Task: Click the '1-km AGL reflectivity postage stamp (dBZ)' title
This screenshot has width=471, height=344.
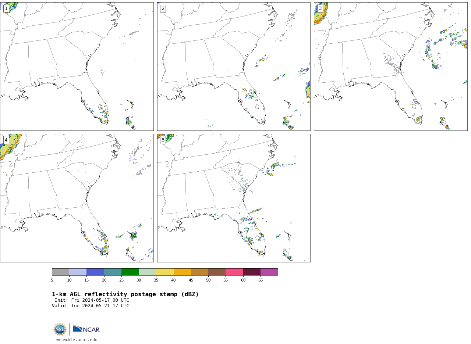Action: tap(125, 294)
